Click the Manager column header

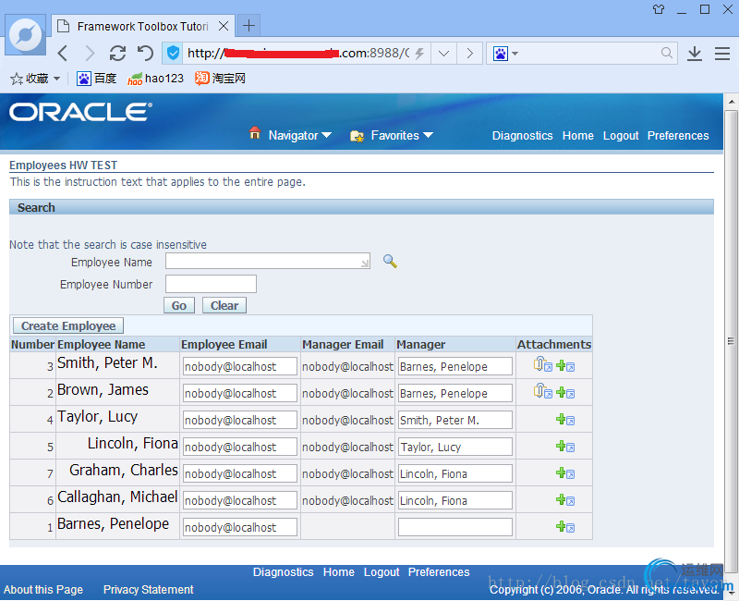420,344
